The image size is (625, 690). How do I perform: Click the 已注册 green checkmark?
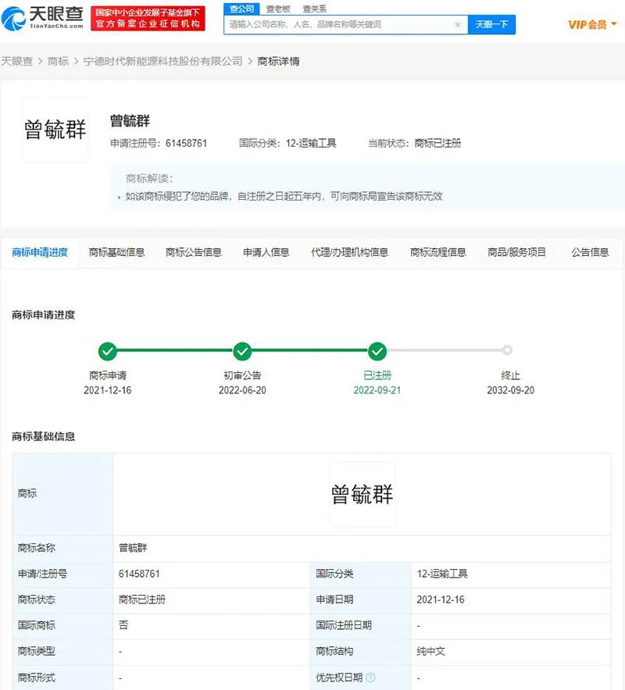coord(377,350)
